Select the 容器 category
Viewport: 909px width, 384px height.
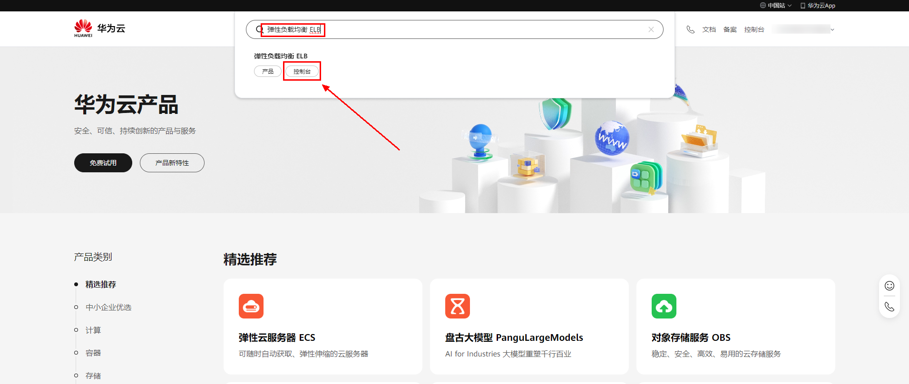(x=93, y=353)
